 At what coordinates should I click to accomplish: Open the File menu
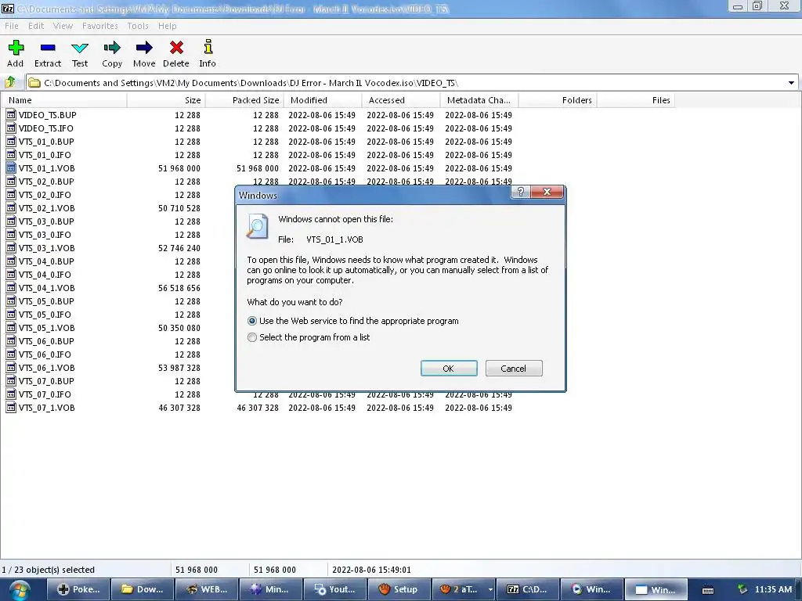pos(11,26)
